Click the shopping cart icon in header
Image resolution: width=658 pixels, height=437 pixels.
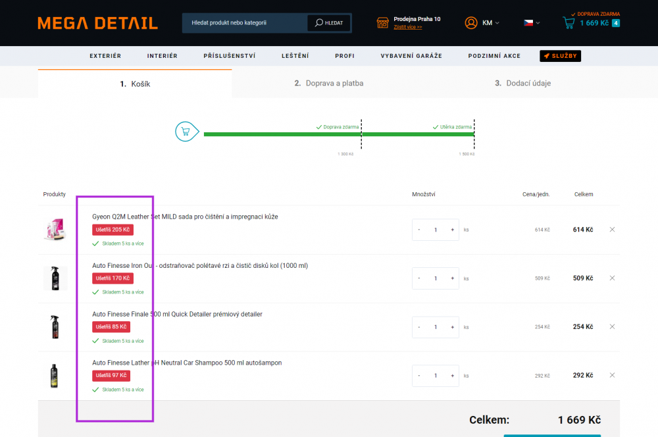tap(569, 22)
